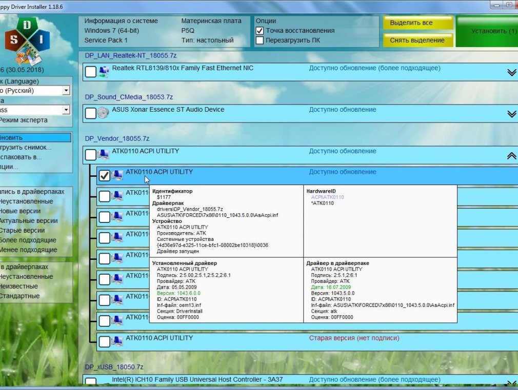Filter by Новые версии in the sidebar
This screenshot has width=518, height=390.
[x=20, y=211]
